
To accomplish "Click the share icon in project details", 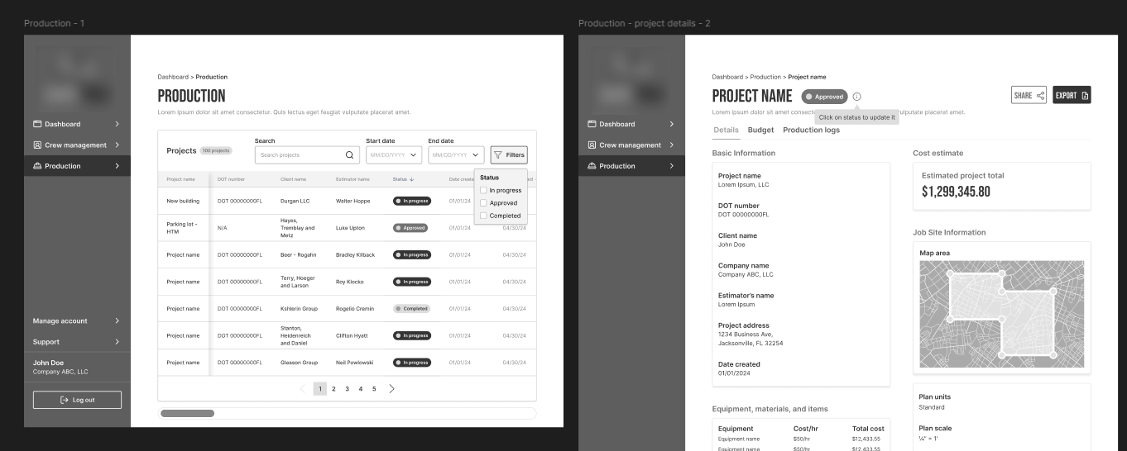I will coord(1040,96).
